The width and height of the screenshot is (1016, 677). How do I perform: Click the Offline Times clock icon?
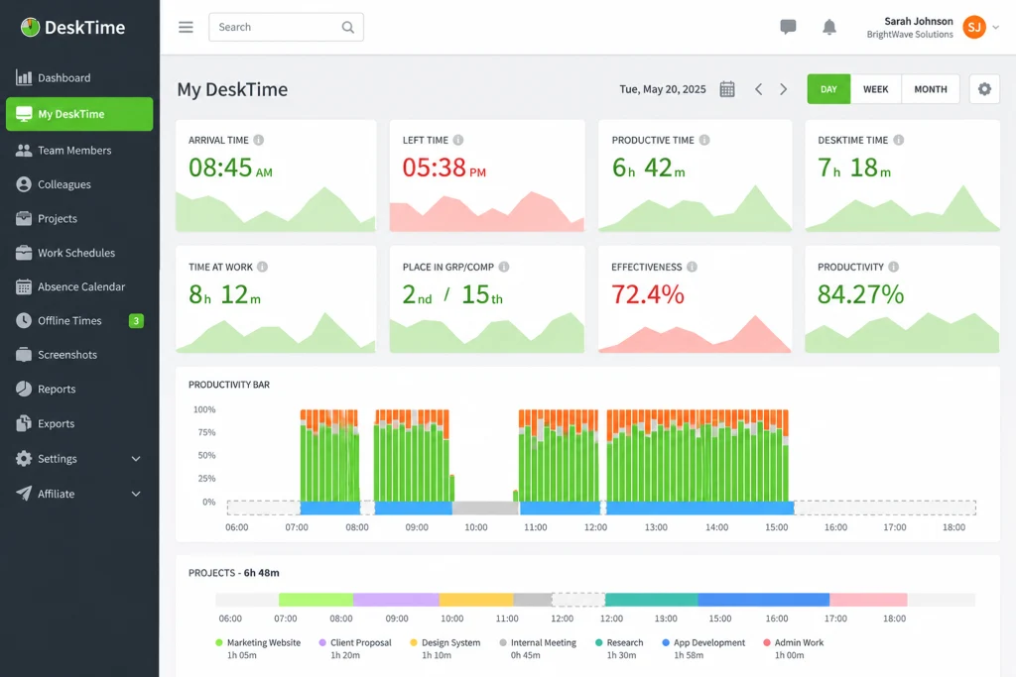[24, 320]
